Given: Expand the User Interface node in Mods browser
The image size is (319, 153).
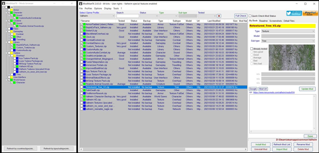Looking at the screenshot, I should coord(6,77).
